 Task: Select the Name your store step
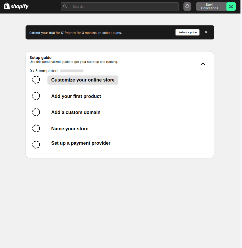click(70, 129)
